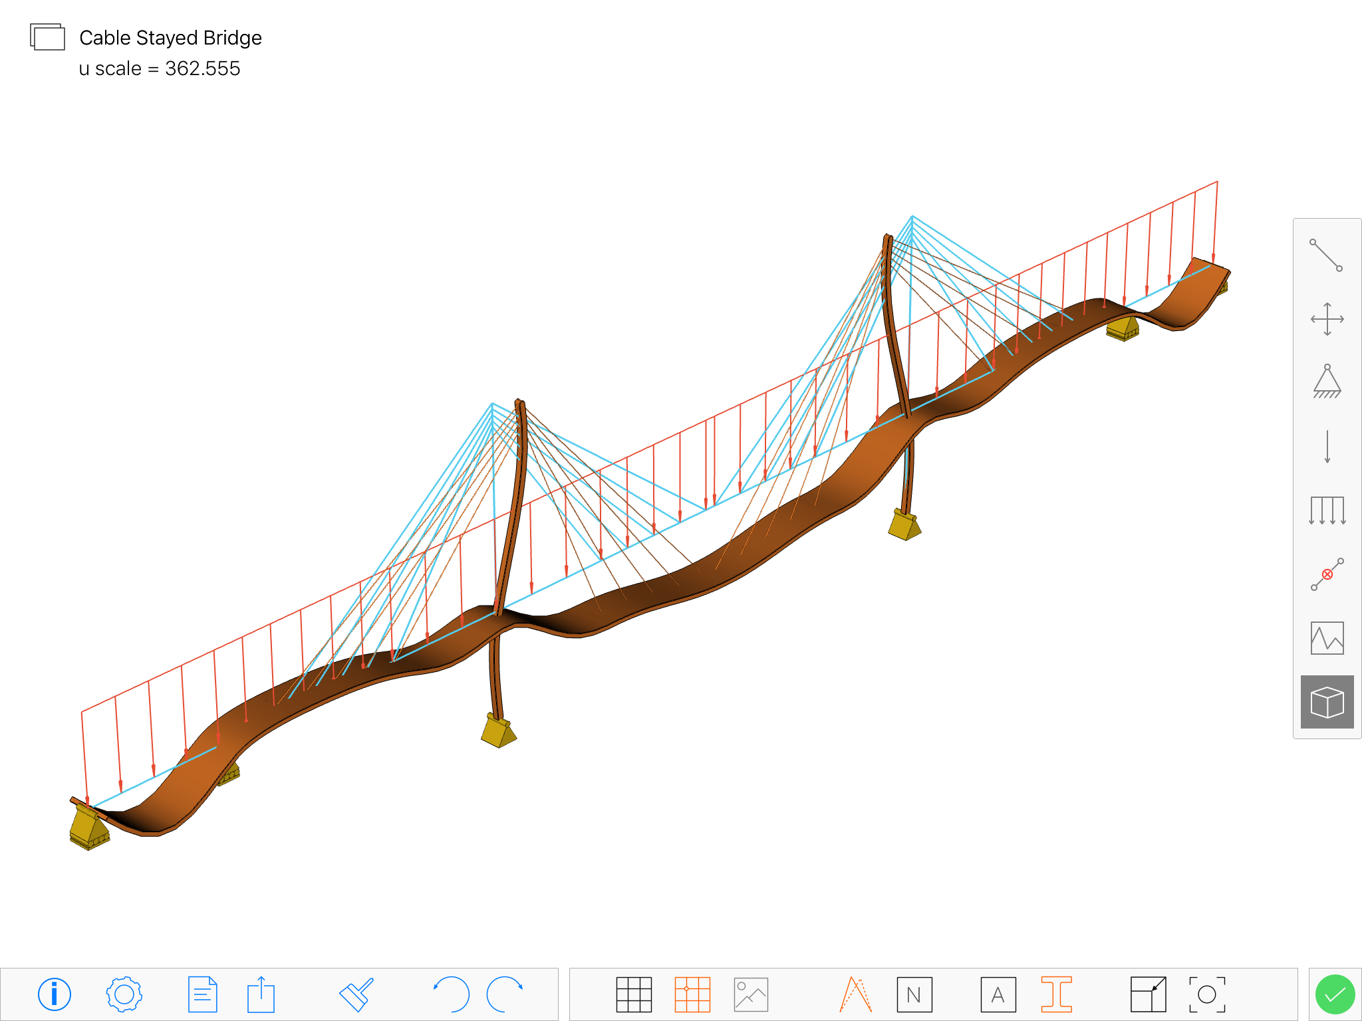
Task: Tap the share export icon
Action: 261,994
